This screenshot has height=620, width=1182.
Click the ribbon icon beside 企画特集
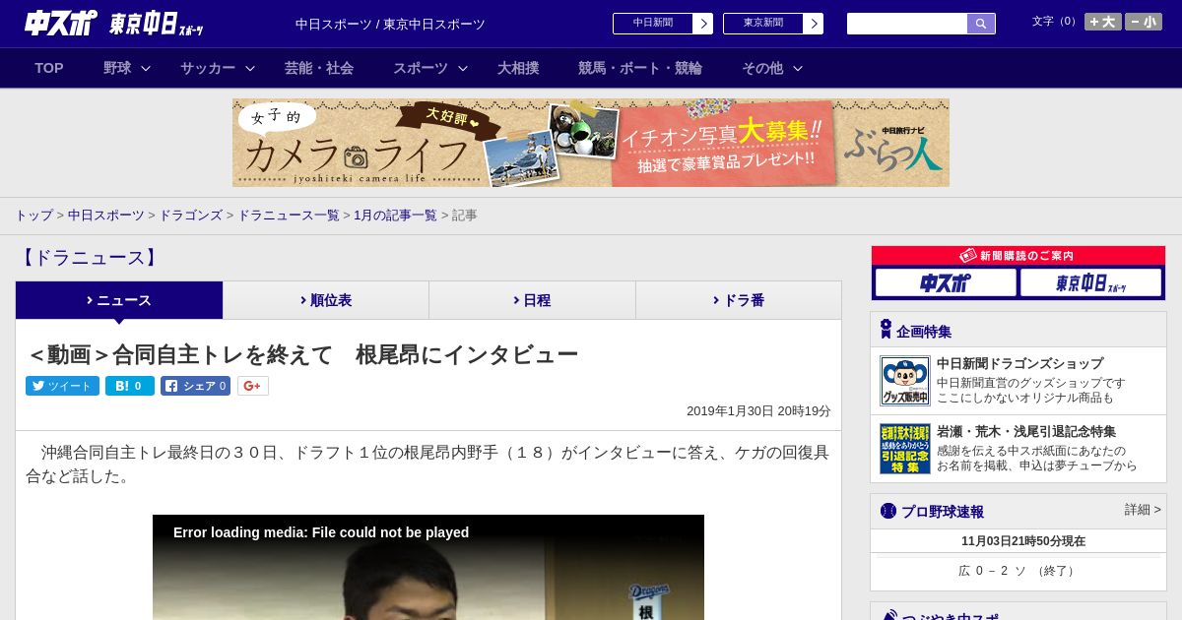click(x=886, y=330)
